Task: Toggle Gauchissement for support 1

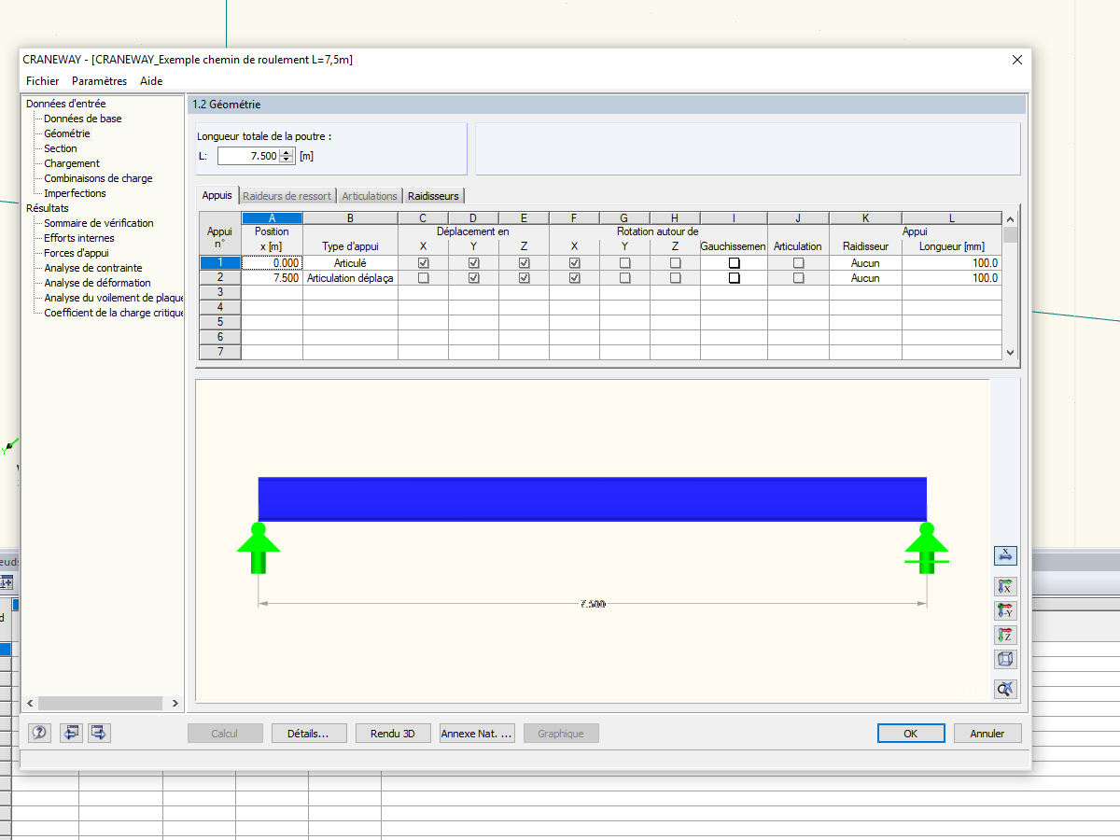Action: 735,263
